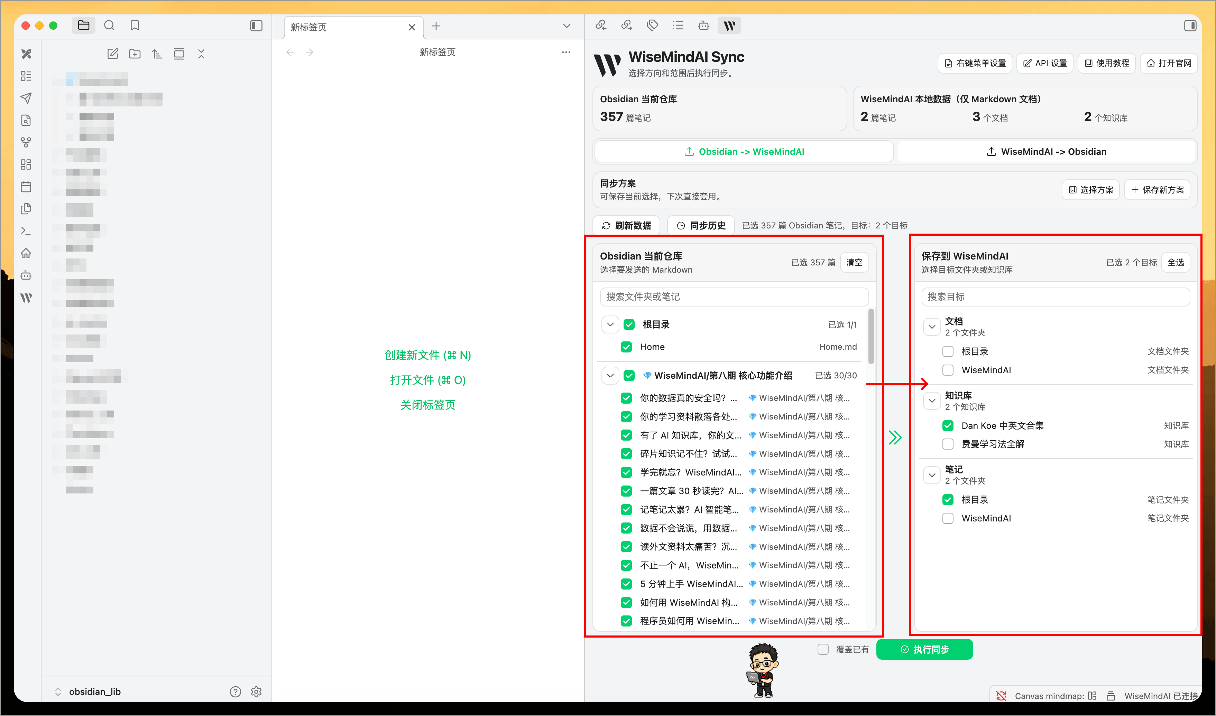Toggle the left sidebar panel
The width and height of the screenshot is (1216, 716).
click(256, 26)
